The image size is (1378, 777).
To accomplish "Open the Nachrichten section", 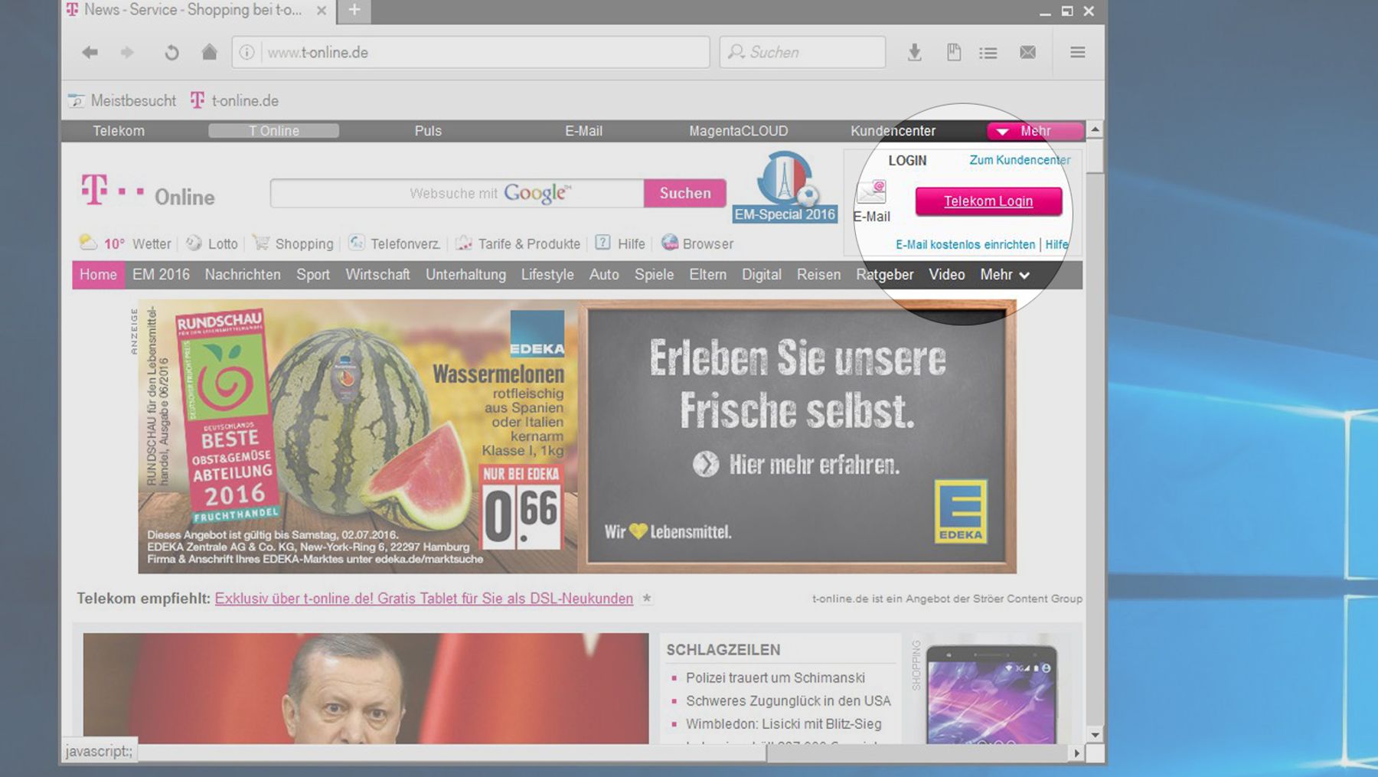I will [x=243, y=275].
